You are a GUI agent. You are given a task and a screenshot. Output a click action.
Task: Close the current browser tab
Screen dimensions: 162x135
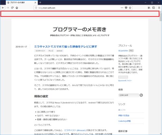pos(35,3)
